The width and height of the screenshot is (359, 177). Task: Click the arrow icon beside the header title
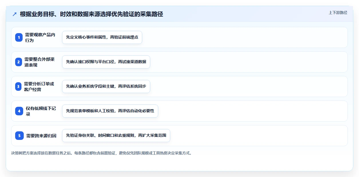[x=15, y=14]
